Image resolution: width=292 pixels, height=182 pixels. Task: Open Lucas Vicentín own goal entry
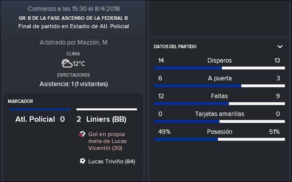[107, 141]
